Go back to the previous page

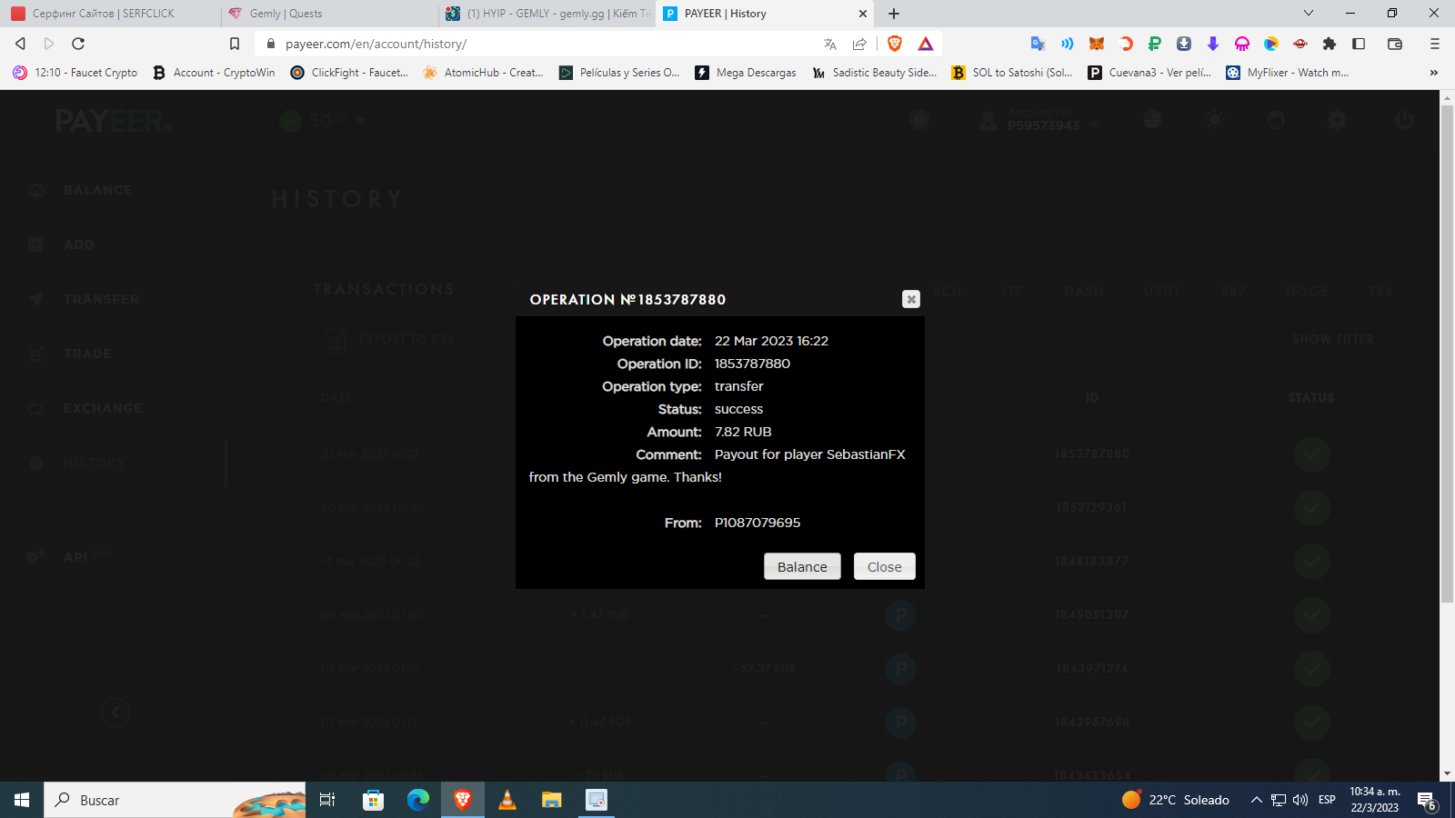click(20, 44)
